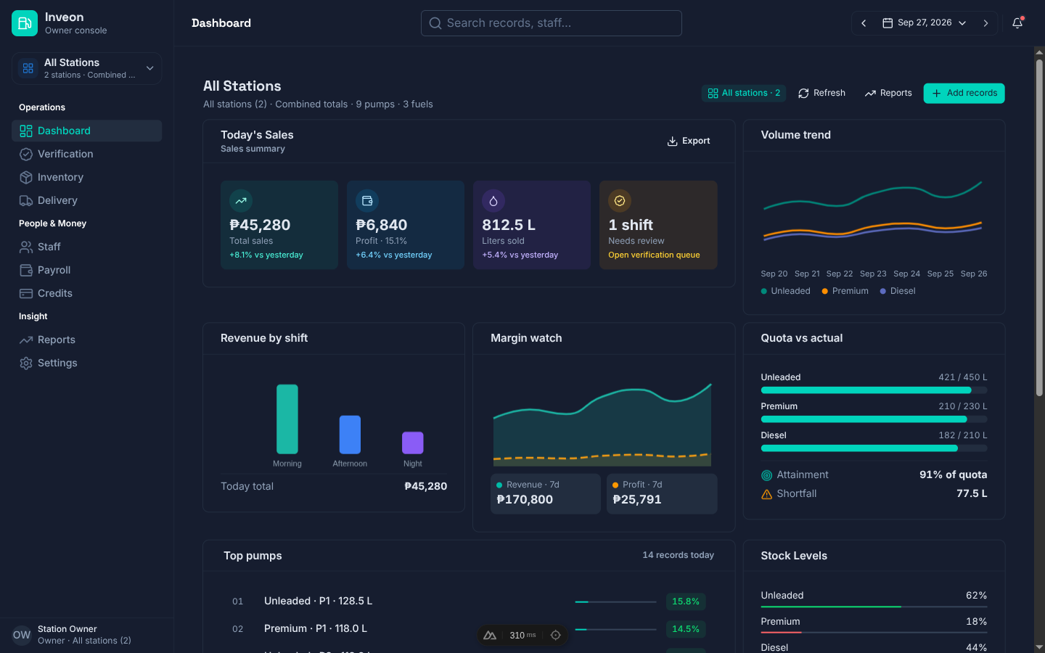This screenshot has height=653, width=1045.
Task: Click the Premium legend dot in Volume trend
Action: [825, 291]
